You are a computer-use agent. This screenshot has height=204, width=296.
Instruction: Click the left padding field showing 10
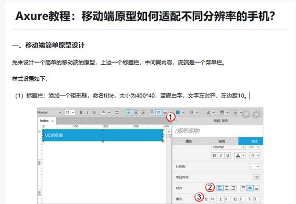[213, 199]
